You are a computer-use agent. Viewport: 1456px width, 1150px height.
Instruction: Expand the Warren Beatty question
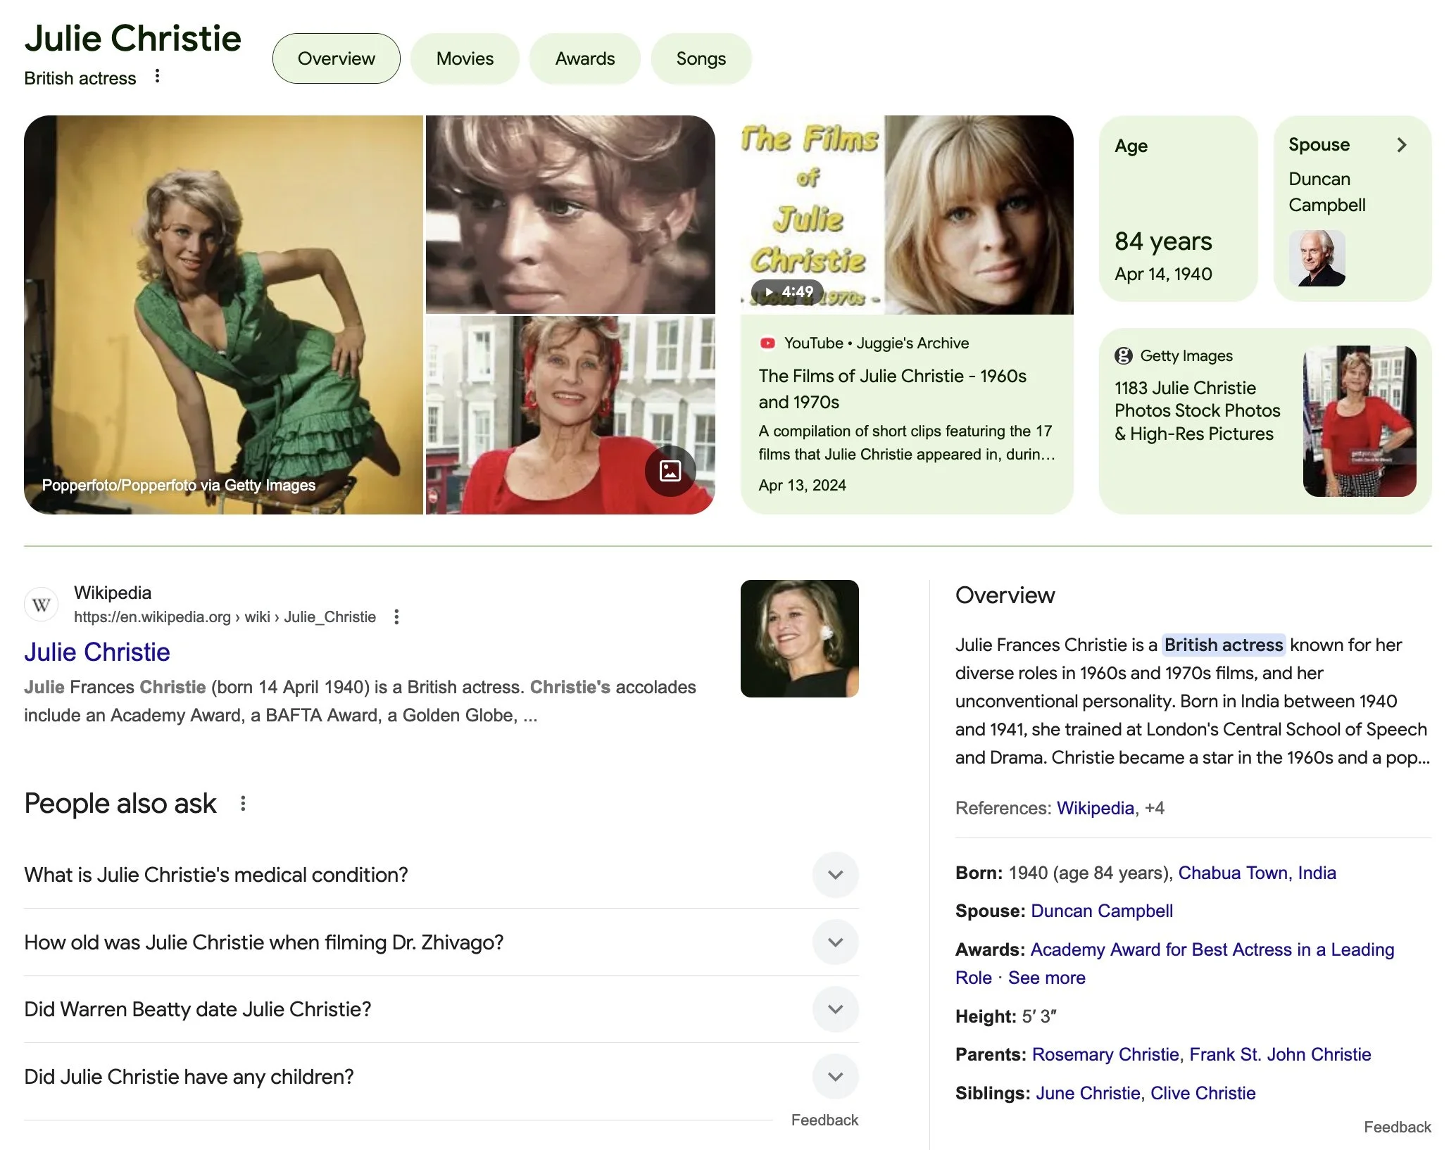coord(835,1009)
